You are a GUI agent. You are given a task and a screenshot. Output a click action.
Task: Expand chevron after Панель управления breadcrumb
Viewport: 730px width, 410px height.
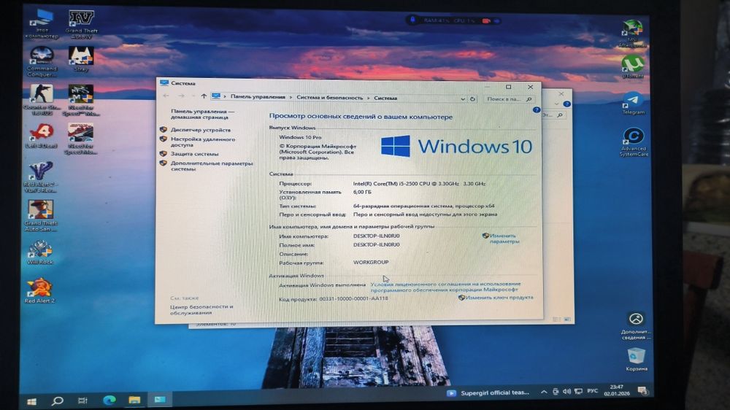[x=291, y=97]
